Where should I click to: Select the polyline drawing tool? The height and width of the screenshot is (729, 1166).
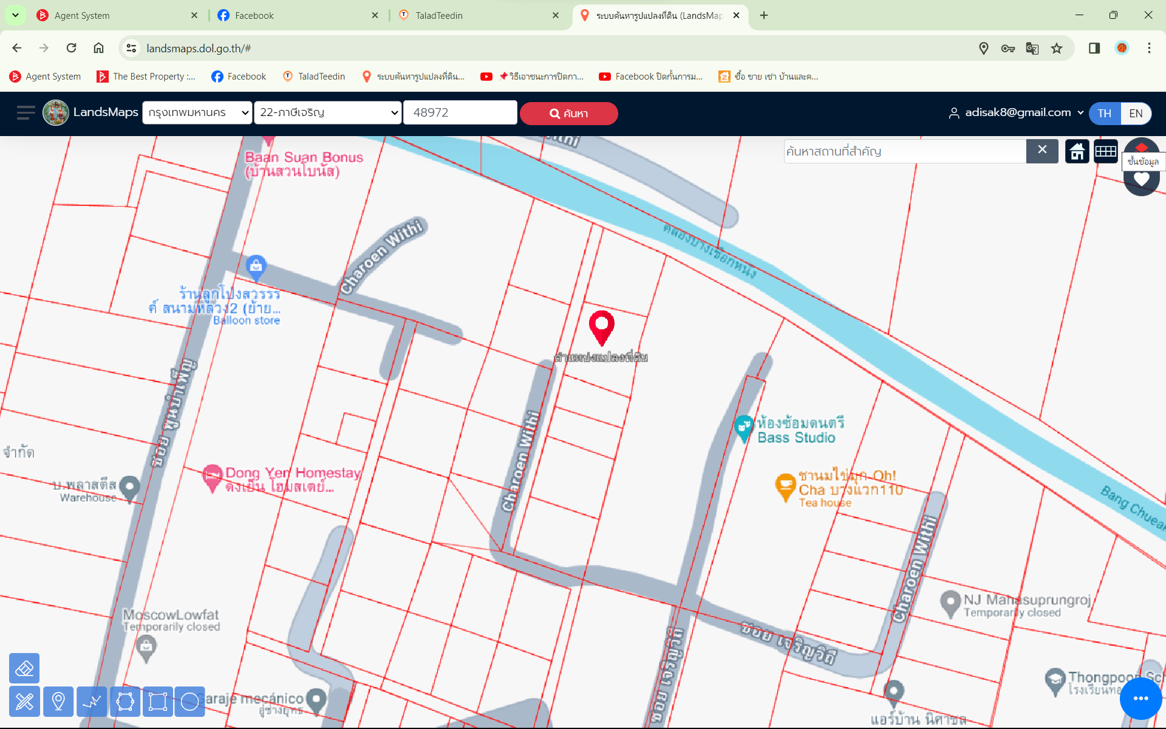coord(92,702)
